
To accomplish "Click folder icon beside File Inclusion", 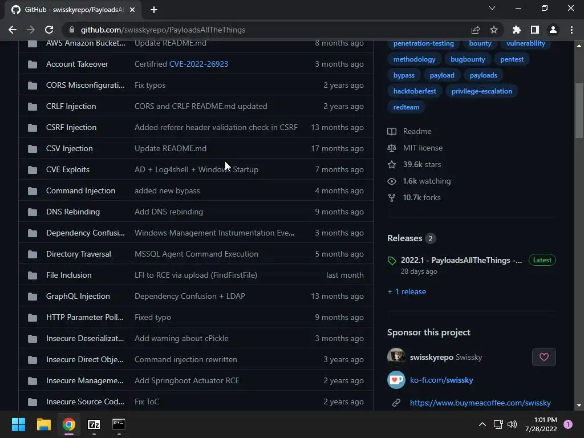I will [33, 275].
